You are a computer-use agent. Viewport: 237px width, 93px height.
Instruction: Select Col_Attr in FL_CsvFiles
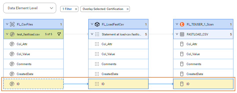pos(33,44)
